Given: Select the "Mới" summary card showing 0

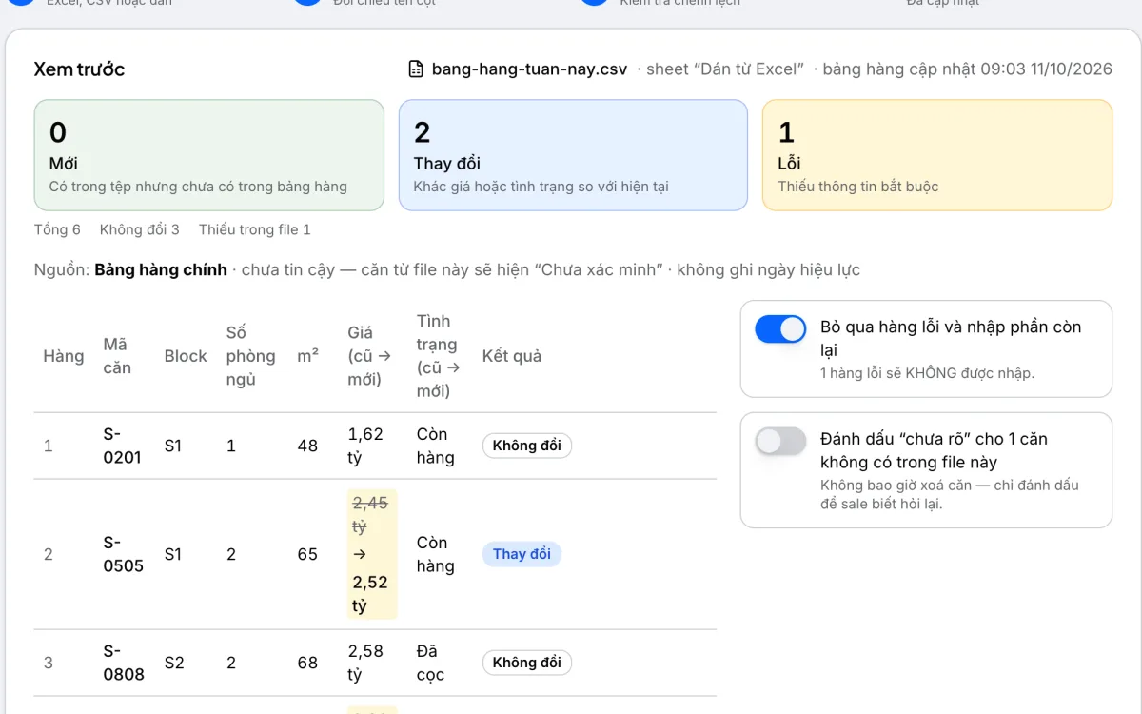Looking at the screenshot, I should [209, 155].
